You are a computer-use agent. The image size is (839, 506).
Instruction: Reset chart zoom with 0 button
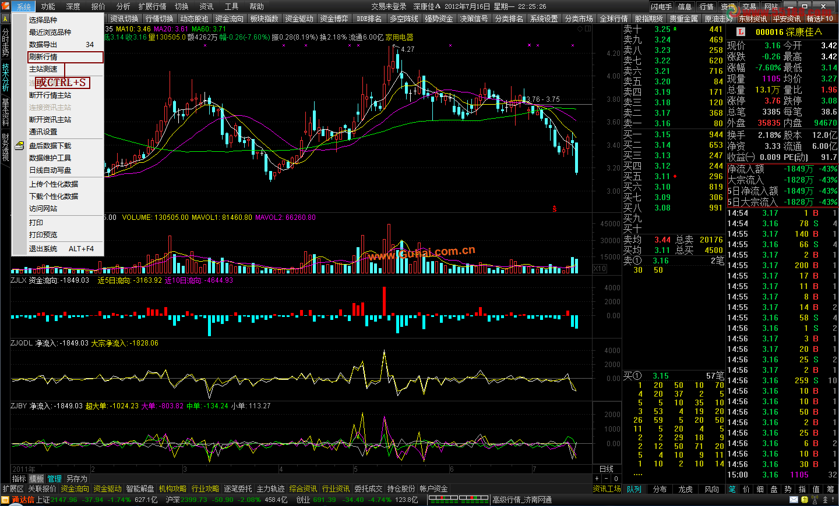616,479
